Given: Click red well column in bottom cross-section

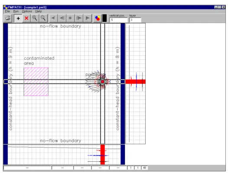Looking at the screenshot, I should (102, 154).
